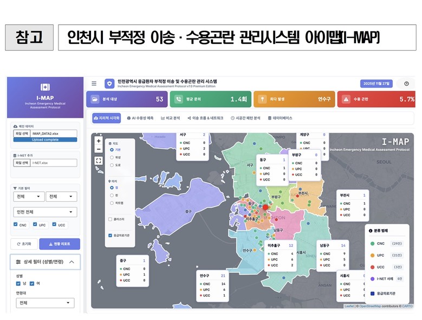Click the I-MAP sidebar logo icon

coord(45,88)
